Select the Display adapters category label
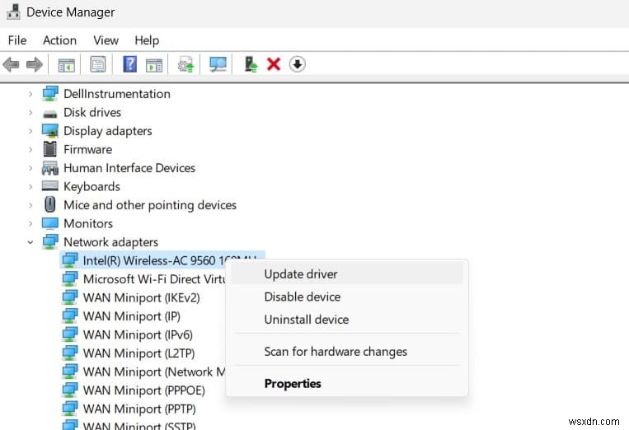This screenshot has height=430, width=629. coord(107,131)
